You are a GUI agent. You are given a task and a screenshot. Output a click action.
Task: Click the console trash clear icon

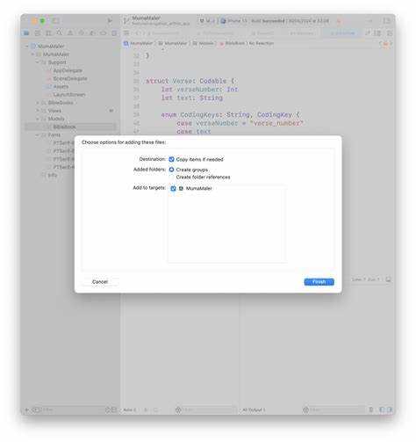[x=371, y=409]
